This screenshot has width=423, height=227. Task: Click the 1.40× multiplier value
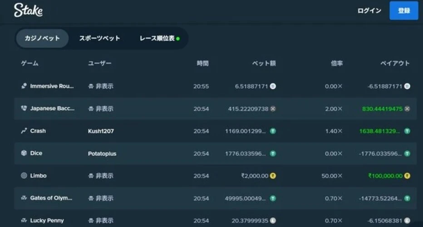tap(334, 131)
